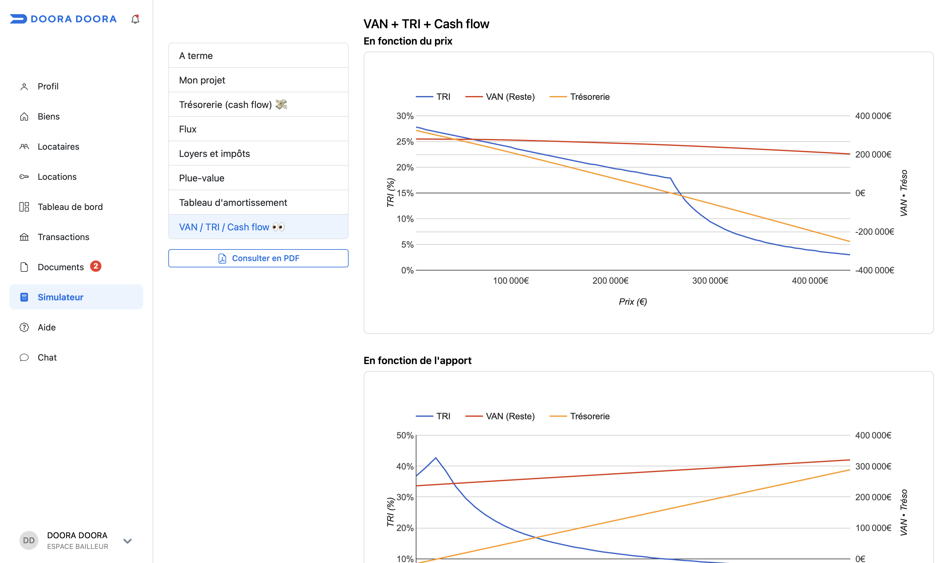Toggle VAN (Reste) series in price chart legend
Viewport: 949px width, 563px height.
[x=500, y=97]
